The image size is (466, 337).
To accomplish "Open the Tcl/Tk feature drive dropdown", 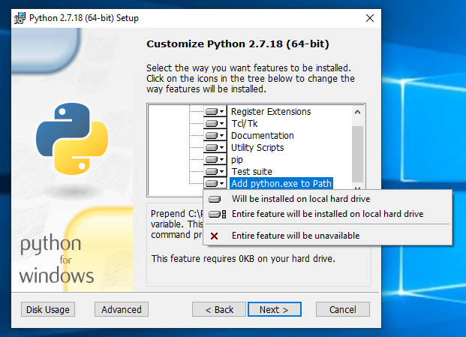I will 215,123.
